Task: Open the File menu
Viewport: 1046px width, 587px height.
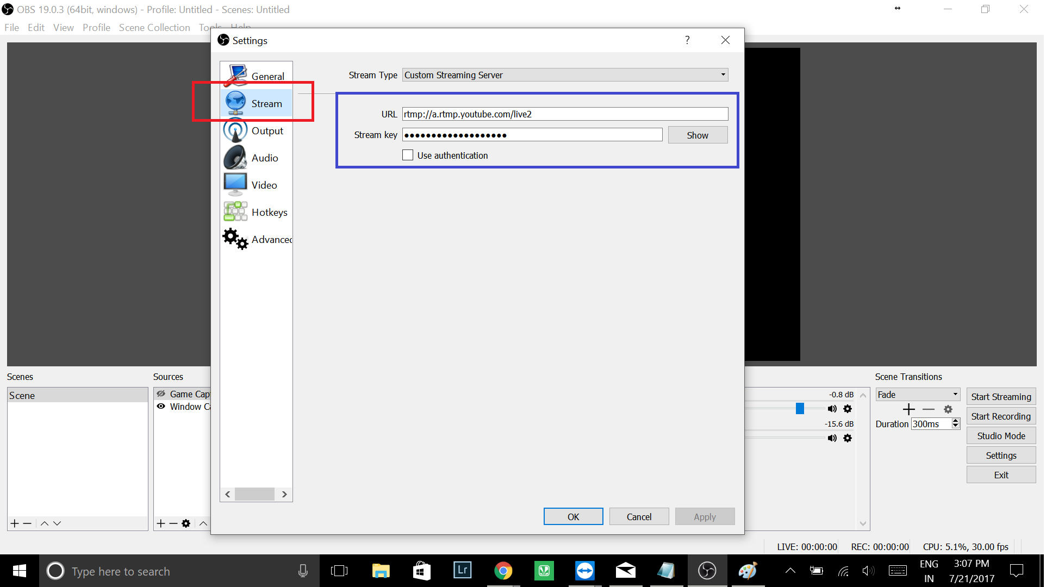Action: (x=11, y=28)
